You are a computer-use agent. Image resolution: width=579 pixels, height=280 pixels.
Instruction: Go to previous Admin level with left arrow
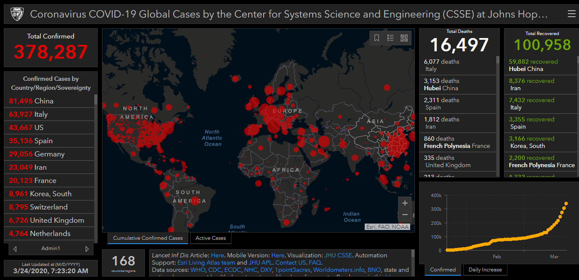[15, 249]
